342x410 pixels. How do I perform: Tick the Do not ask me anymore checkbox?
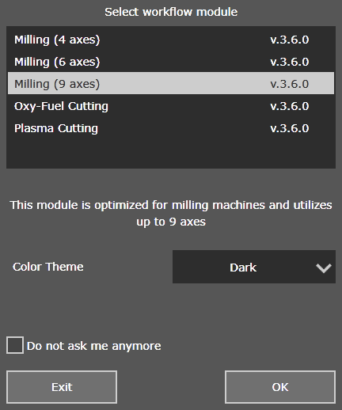15,345
